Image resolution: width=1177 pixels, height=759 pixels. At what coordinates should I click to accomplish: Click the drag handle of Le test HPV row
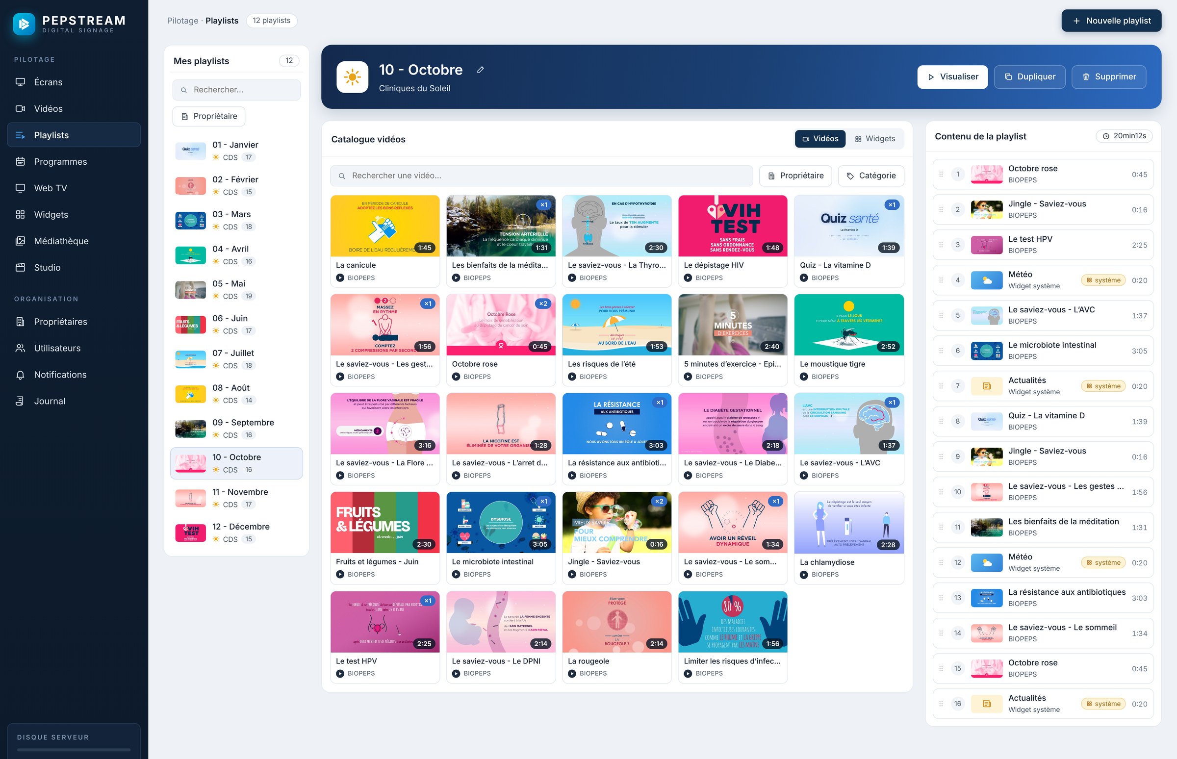click(941, 245)
